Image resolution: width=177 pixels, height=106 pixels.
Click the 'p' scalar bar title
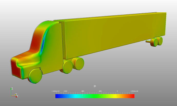95,86
